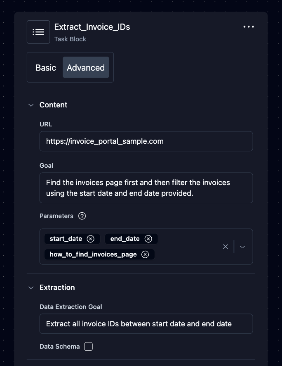Collapse the Content section
Image resolution: width=282 pixels, height=366 pixels.
[31, 105]
